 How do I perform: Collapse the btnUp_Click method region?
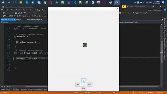pyautogui.click(x=15, y=53)
